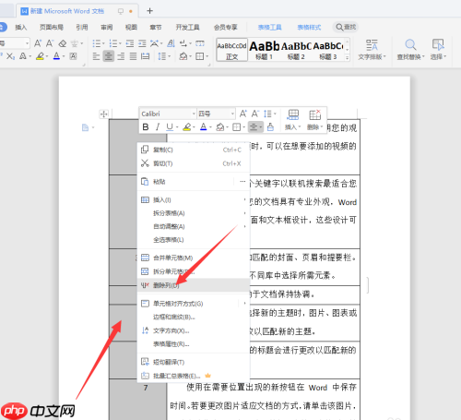
Task: Choose the short sentence translation entry ending in (T)
Action: tap(194, 362)
